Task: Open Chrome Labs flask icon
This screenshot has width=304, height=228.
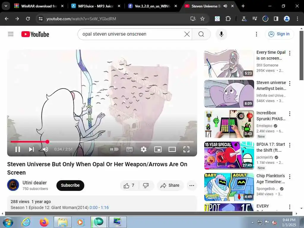Action: click(x=244, y=19)
